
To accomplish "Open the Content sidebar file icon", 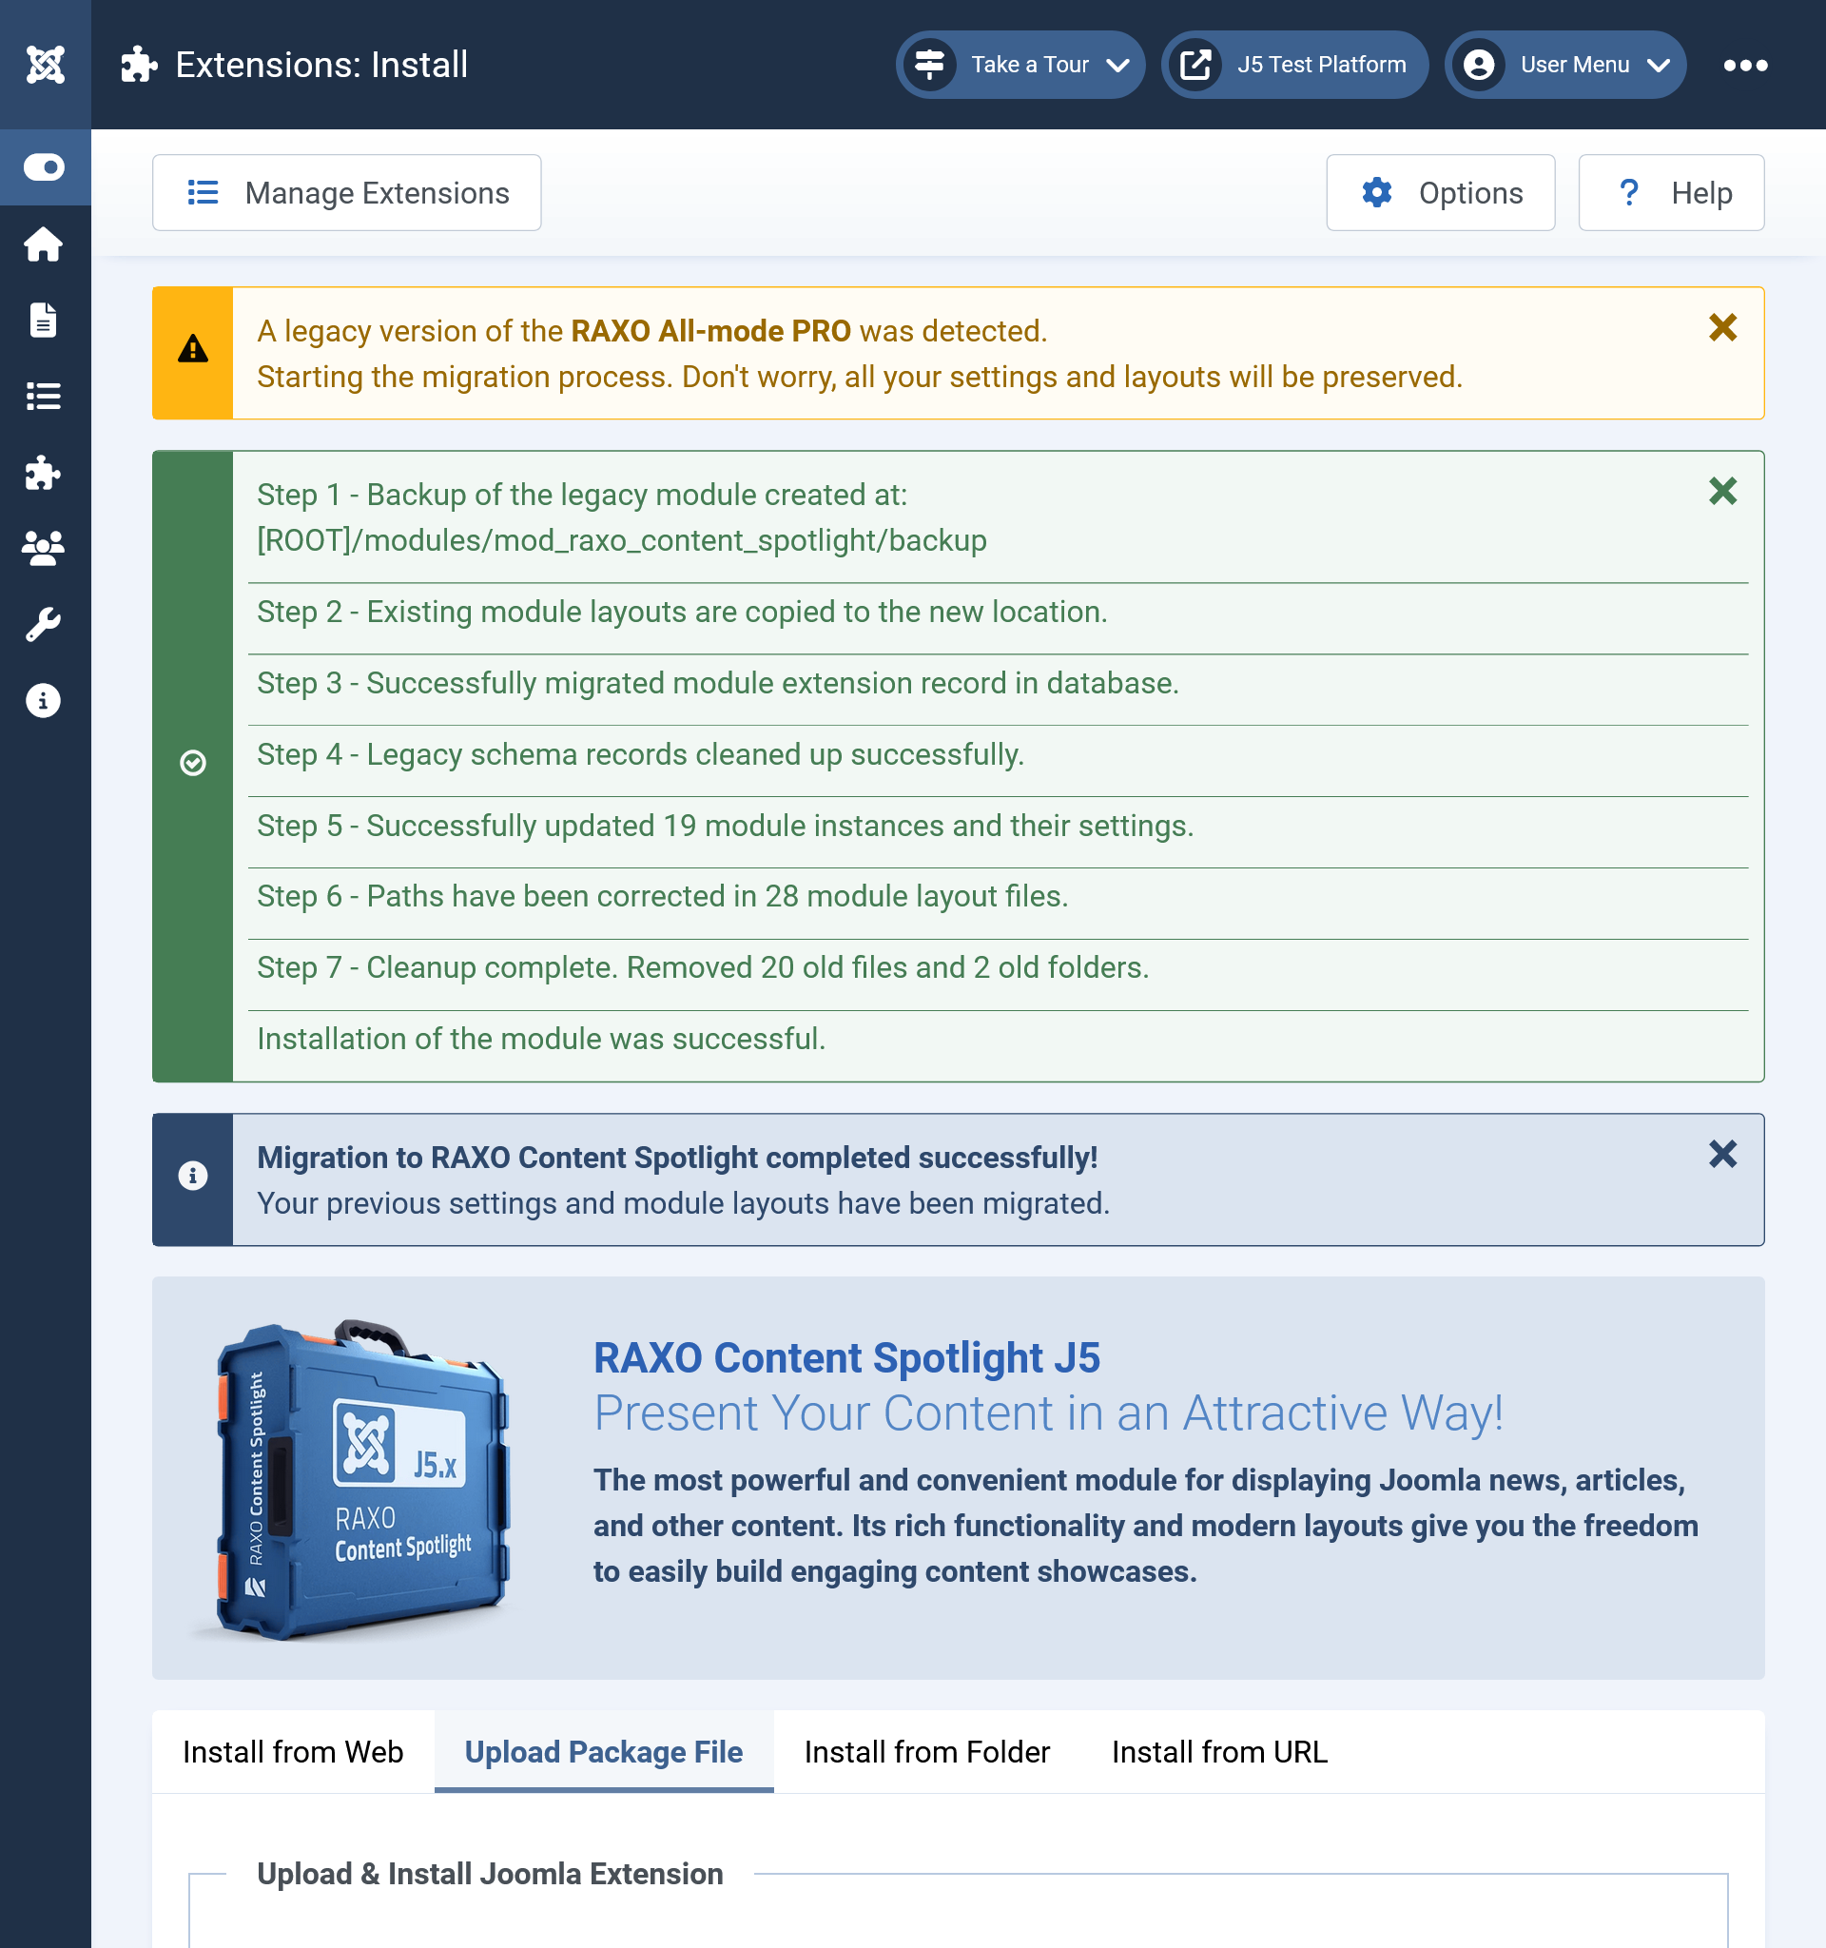I will [43, 321].
